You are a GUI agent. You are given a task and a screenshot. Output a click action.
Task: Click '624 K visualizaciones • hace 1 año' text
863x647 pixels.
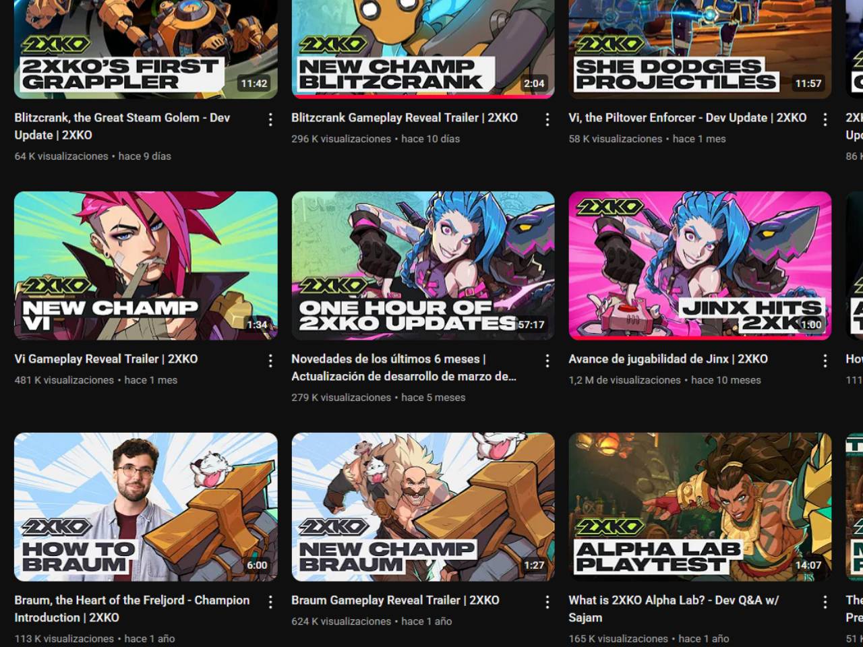371,621
